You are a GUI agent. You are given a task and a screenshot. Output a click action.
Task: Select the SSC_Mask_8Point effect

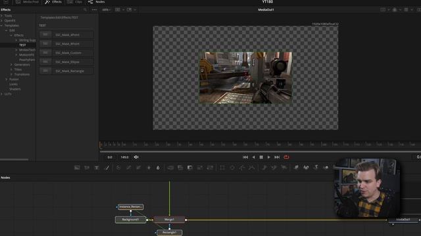pos(66,44)
